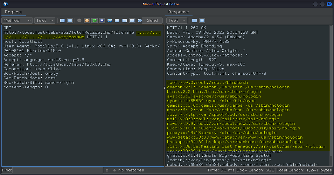Image resolution: width=334 pixels, height=175 pixels.
Task: Click the "Content-Type: text/html; charset=UTF-8" header
Action: coord(217,74)
